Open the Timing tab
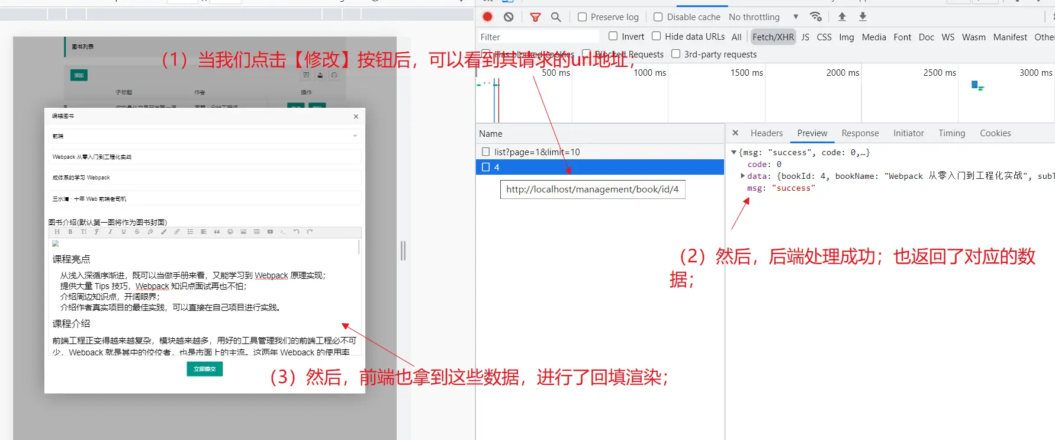 [952, 133]
